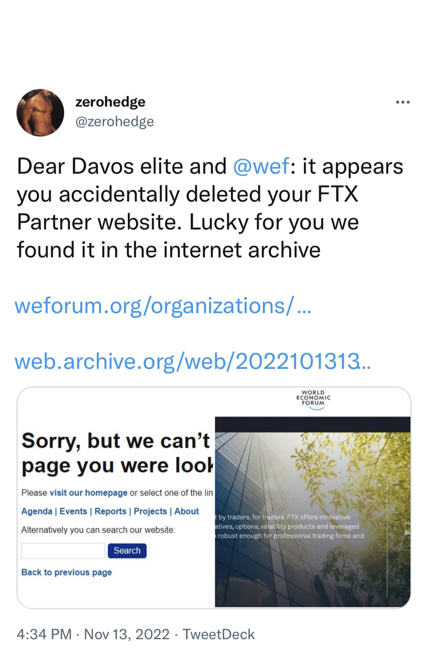
Task: Select Agenda in the page navigation
Action: click(37, 511)
